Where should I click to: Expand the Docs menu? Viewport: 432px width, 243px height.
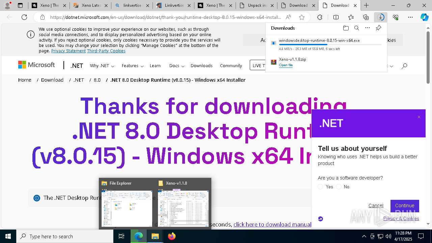177,66
